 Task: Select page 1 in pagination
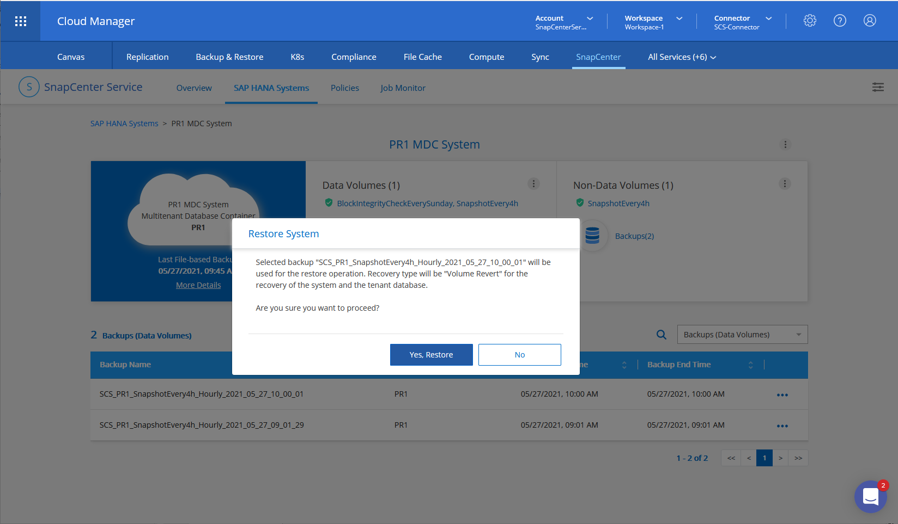click(764, 458)
